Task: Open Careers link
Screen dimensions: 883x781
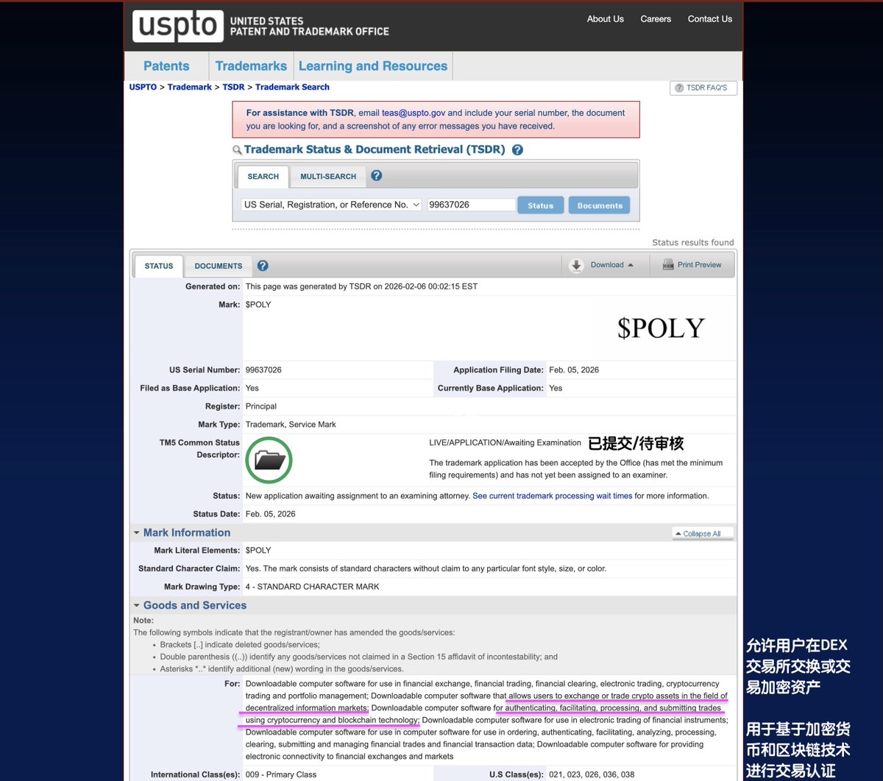Action: (x=656, y=19)
